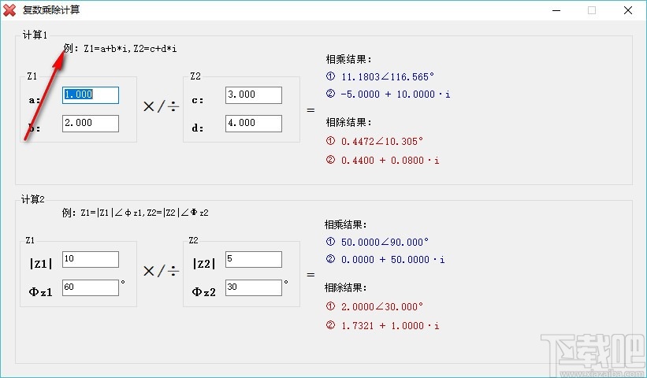Image resolution: width=647 pixels, height=378 pixels.
Task: Click the ×/÷ operator symbol in 计算1
Action: coord(160,108)
